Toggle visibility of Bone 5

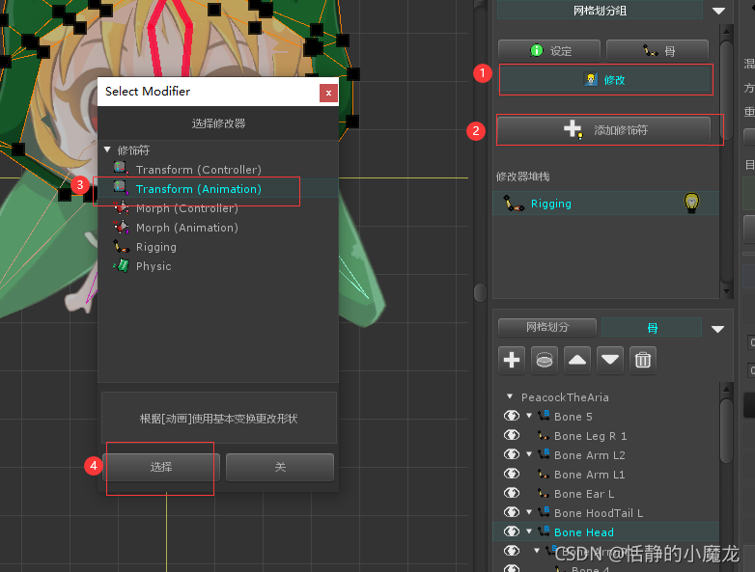[512, 416]
